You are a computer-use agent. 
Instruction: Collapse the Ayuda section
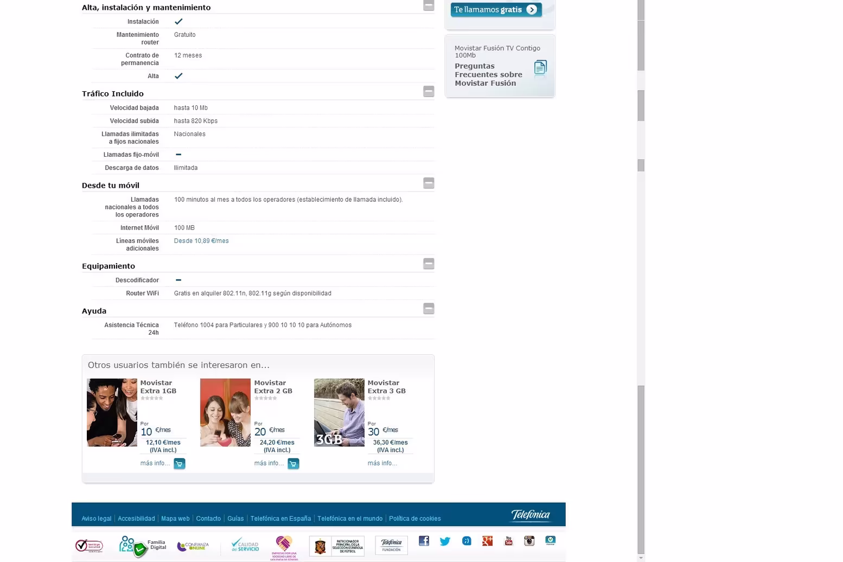(429, 309)
